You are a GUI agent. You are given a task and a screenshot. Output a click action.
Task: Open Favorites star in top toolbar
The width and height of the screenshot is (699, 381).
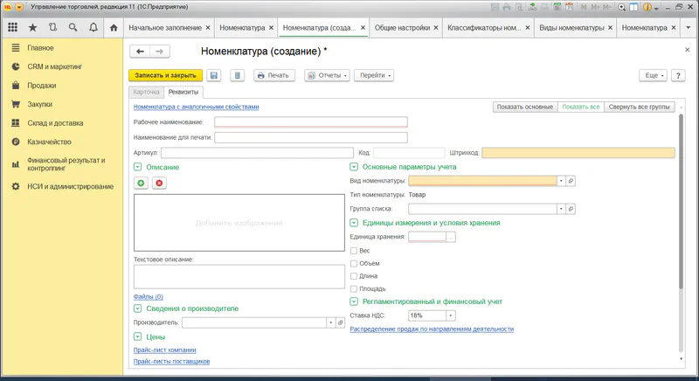pyautogui.click(x=33, y=27)
